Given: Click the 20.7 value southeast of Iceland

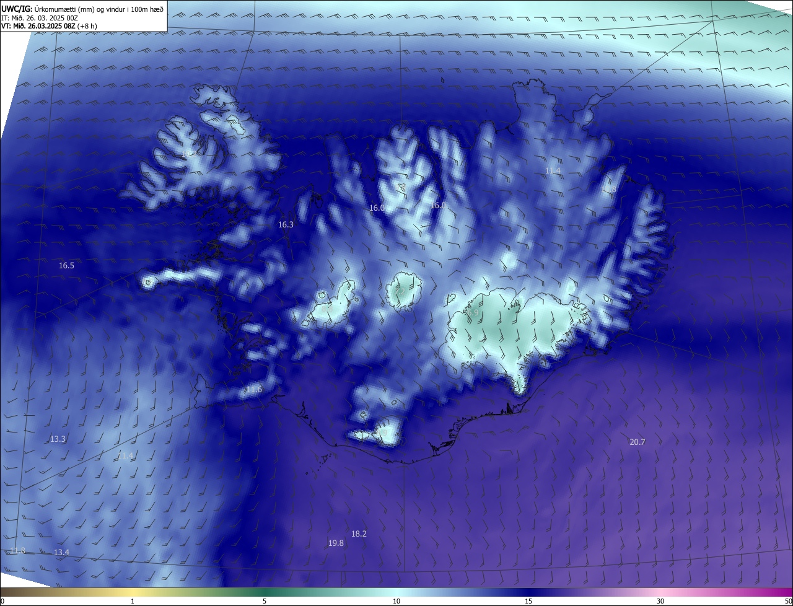Looking at the screenshot, I should pos(637,442).
